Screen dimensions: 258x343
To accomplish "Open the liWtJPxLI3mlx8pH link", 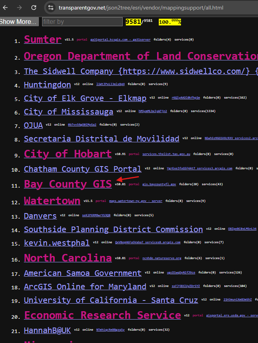I will tap(110, 84).
